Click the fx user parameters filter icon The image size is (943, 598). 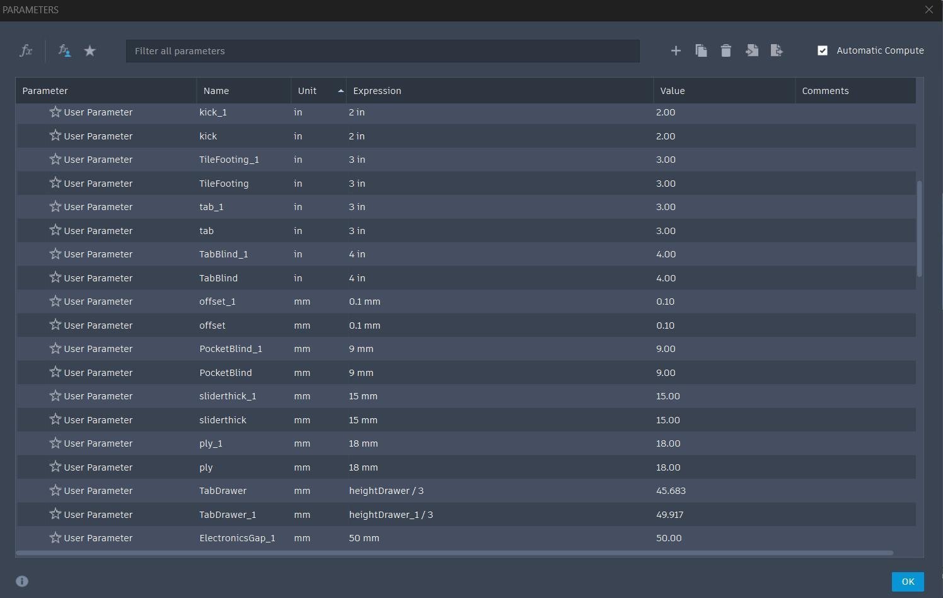click(x=64, y=50)
